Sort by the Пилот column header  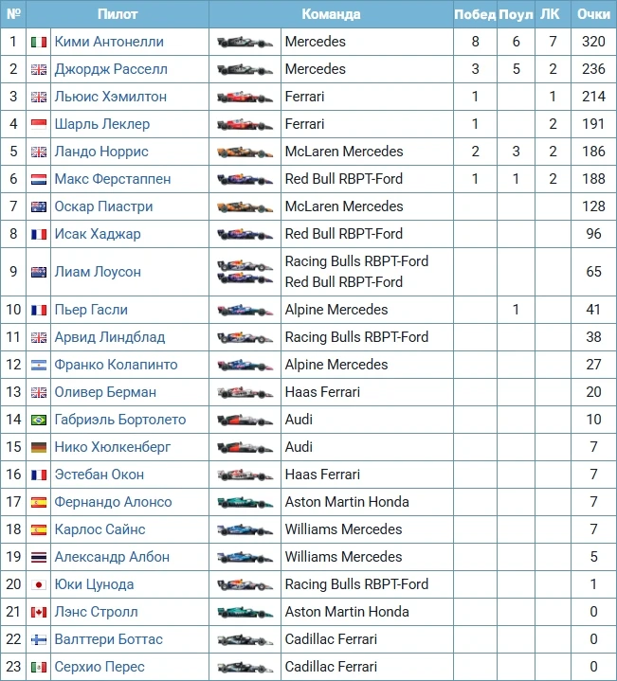point(118,14)
